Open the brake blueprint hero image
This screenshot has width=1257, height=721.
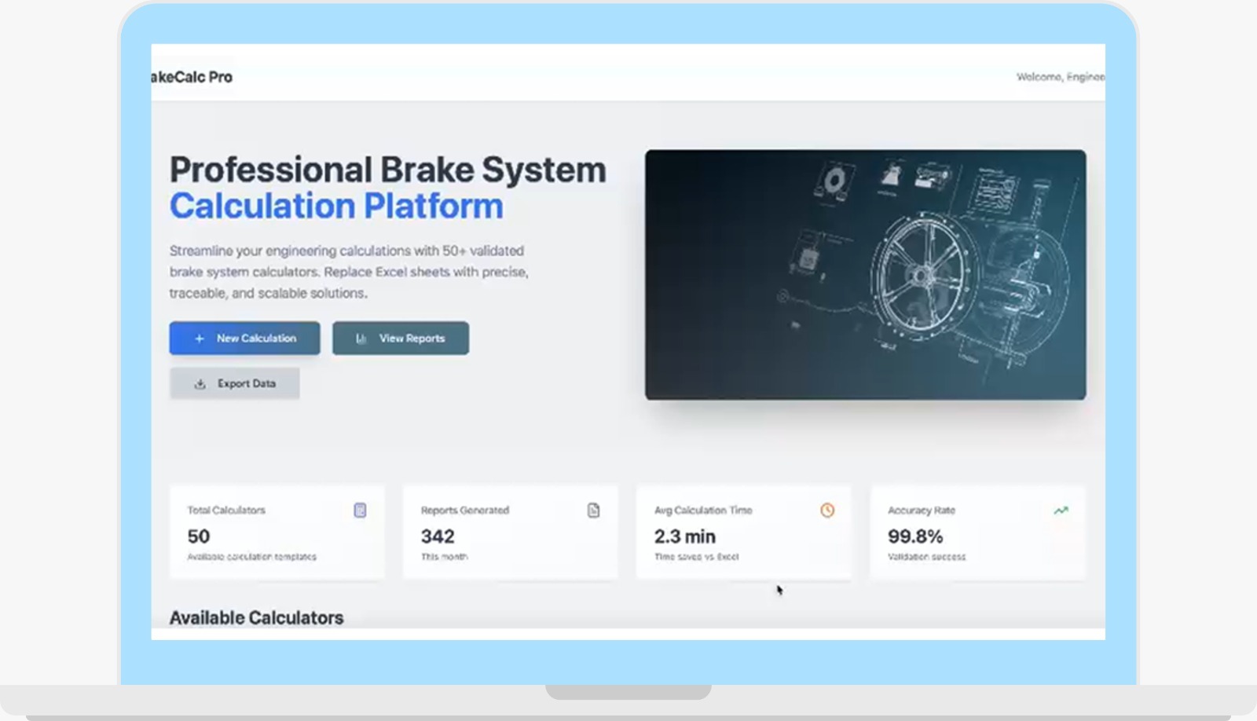(x=865, y=275)
